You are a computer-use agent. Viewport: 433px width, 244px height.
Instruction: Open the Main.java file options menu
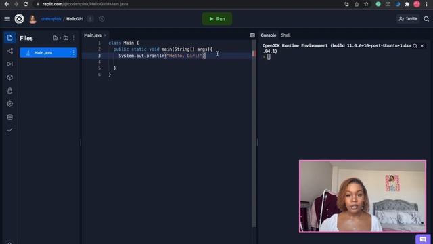(x=74, y=53)
